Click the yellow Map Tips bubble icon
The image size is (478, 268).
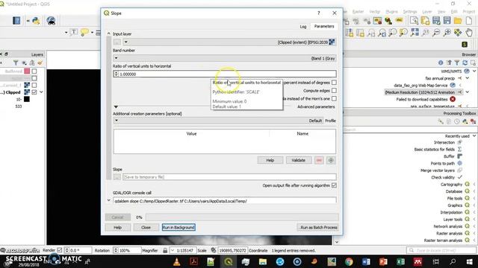pos(84,32)
